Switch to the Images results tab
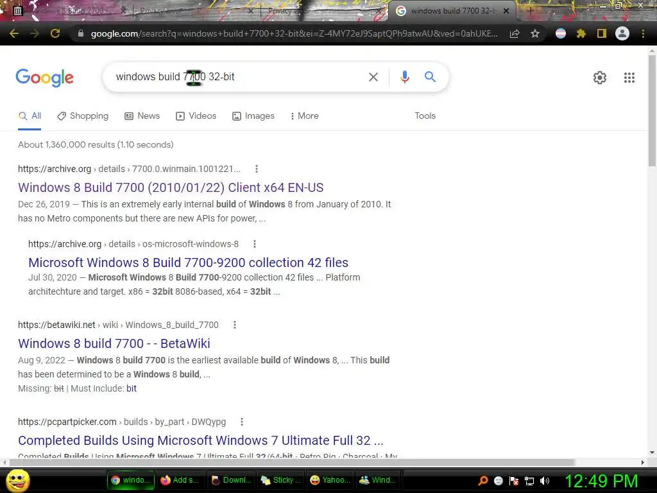Viewport: 657px width, 493px height. (253, 116)
